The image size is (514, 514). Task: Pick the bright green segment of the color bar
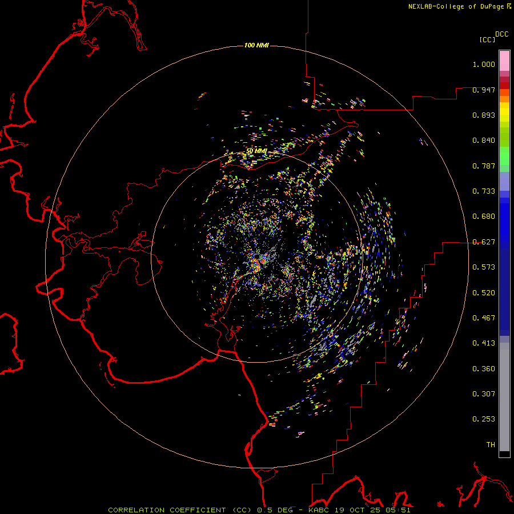pyautogui.click(x=504, y=156)
